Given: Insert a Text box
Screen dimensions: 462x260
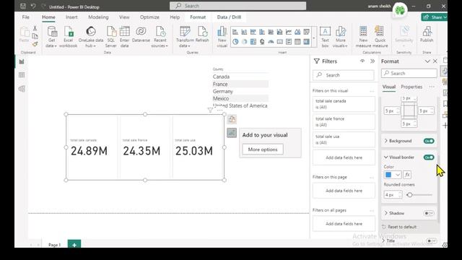Looking at the screenshot, I should point(325,37).
